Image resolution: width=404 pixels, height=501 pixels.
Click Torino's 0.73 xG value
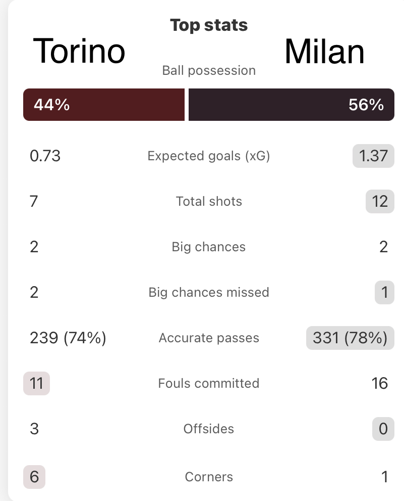pyautogui.click(x=45, y=156)
